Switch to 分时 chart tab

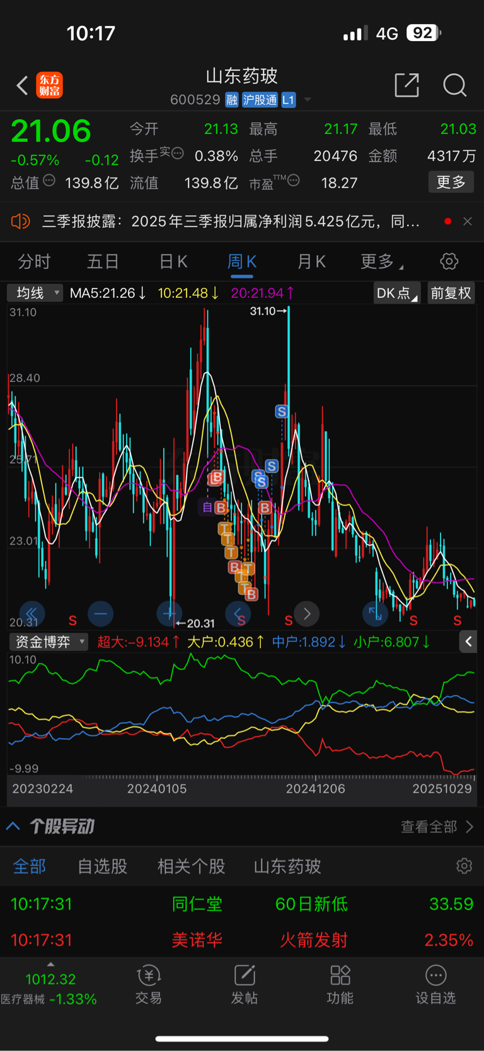click(34, 261)
